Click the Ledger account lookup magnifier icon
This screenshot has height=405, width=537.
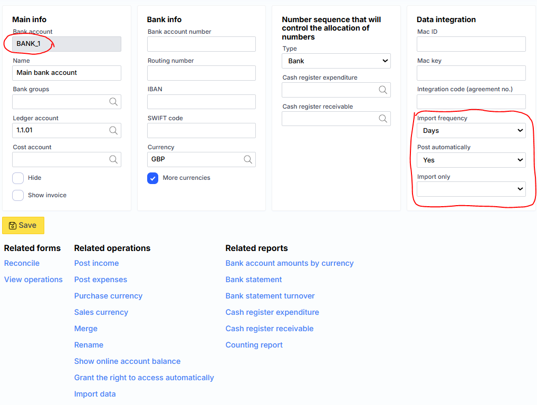[113, 130]
